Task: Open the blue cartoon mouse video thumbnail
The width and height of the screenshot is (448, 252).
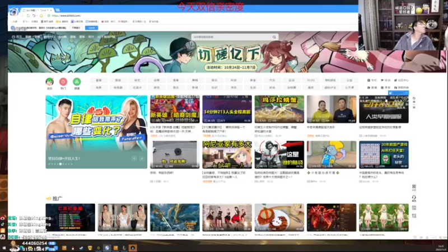Action: [332, 155]
